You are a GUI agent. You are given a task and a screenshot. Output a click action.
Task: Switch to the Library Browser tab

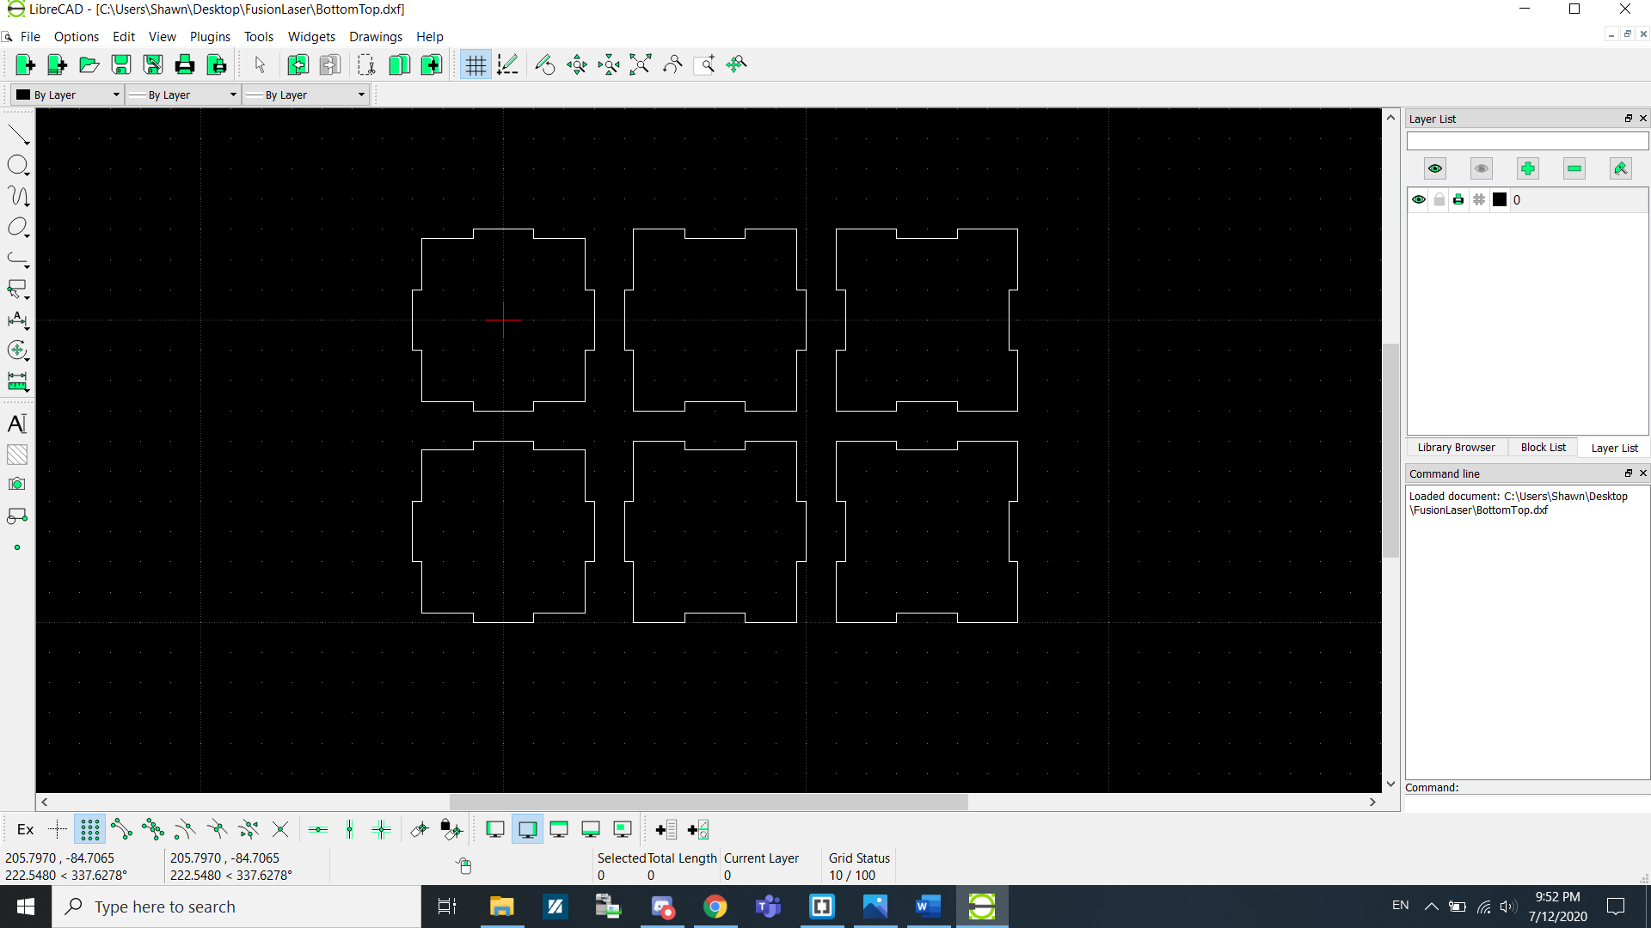coord(1456,448)
